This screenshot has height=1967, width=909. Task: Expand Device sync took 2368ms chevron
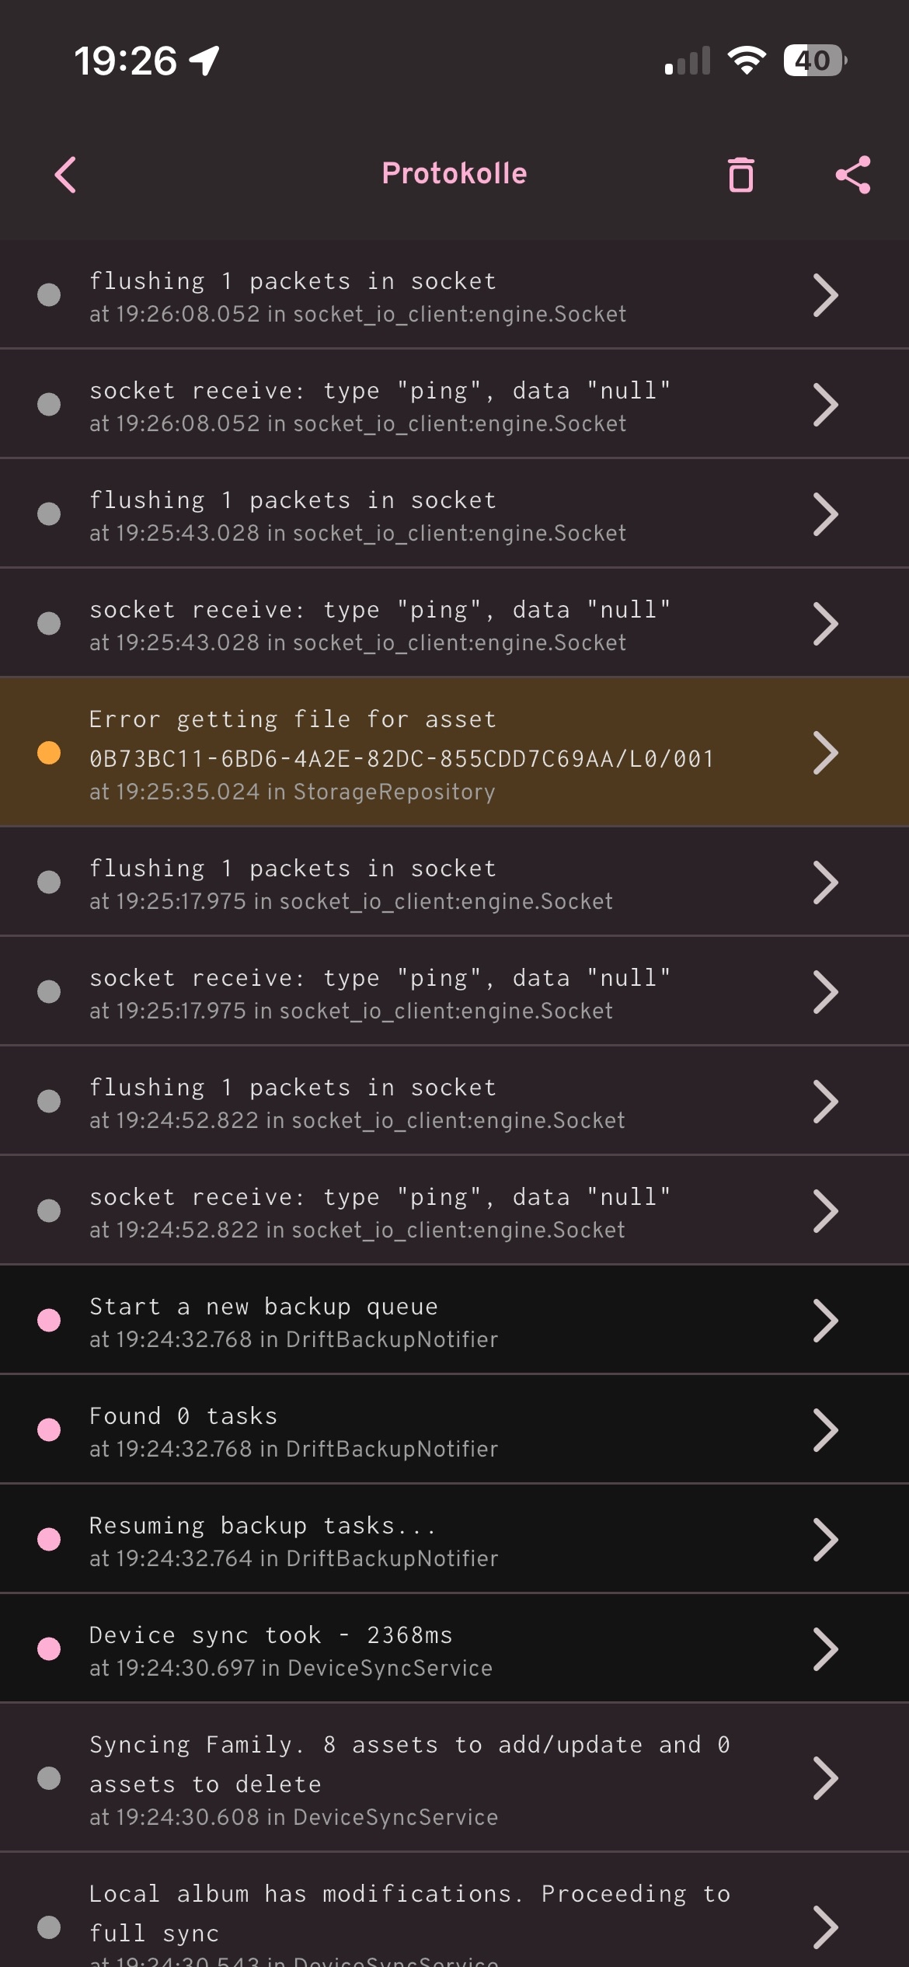tap(825, 1649)
